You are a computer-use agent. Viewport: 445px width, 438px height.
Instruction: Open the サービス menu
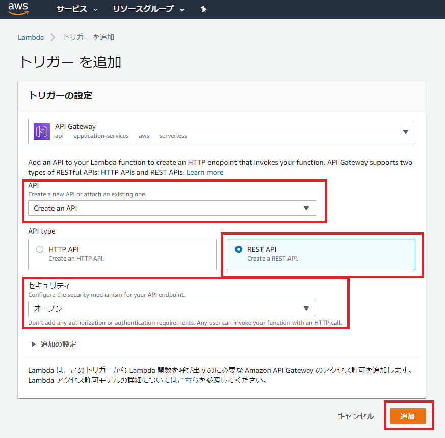point(73,9)
